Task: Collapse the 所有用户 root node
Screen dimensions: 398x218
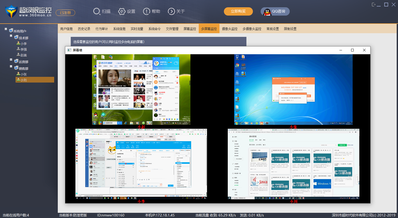Action: [x=6, y=29]
